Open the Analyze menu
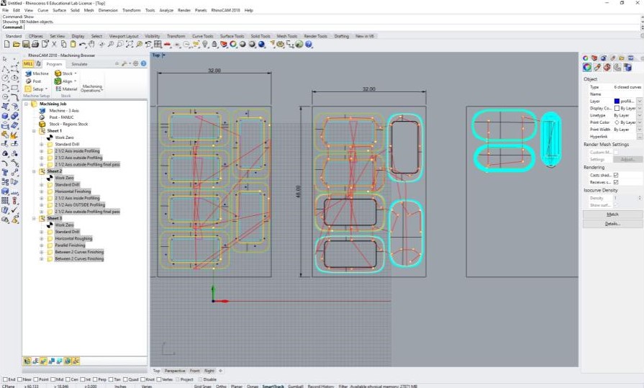The height and width of the screenshot is (388, 644). (x=166, y=10)
